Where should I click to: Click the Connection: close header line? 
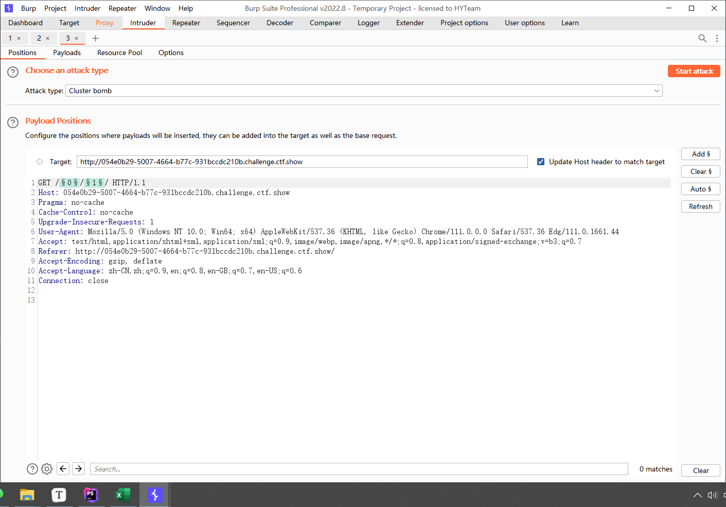click(74, 281)
